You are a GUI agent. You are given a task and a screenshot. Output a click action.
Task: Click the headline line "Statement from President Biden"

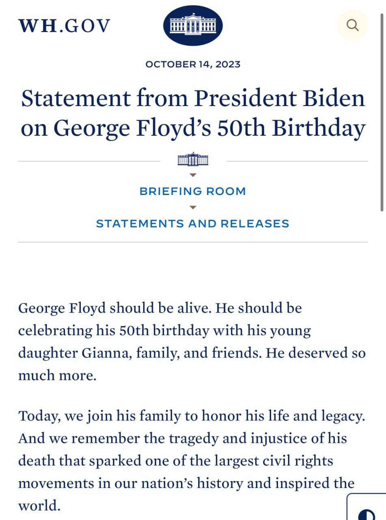point(193,99)
